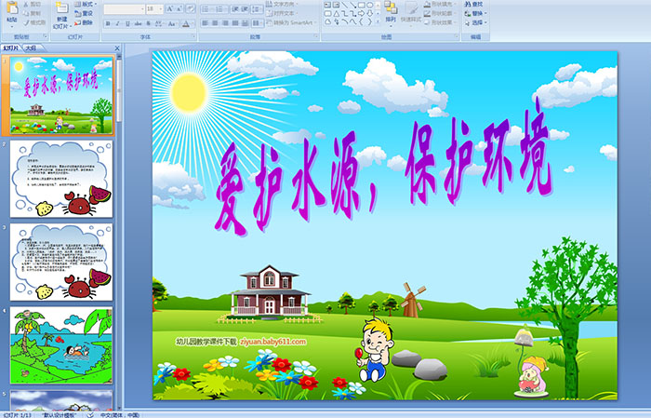Switch to the Slides (幻灯片) tab
Screen dimensions: 651x418
coord(10,47)
